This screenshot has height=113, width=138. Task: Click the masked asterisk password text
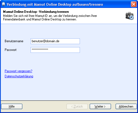click(x=40, y=49)
